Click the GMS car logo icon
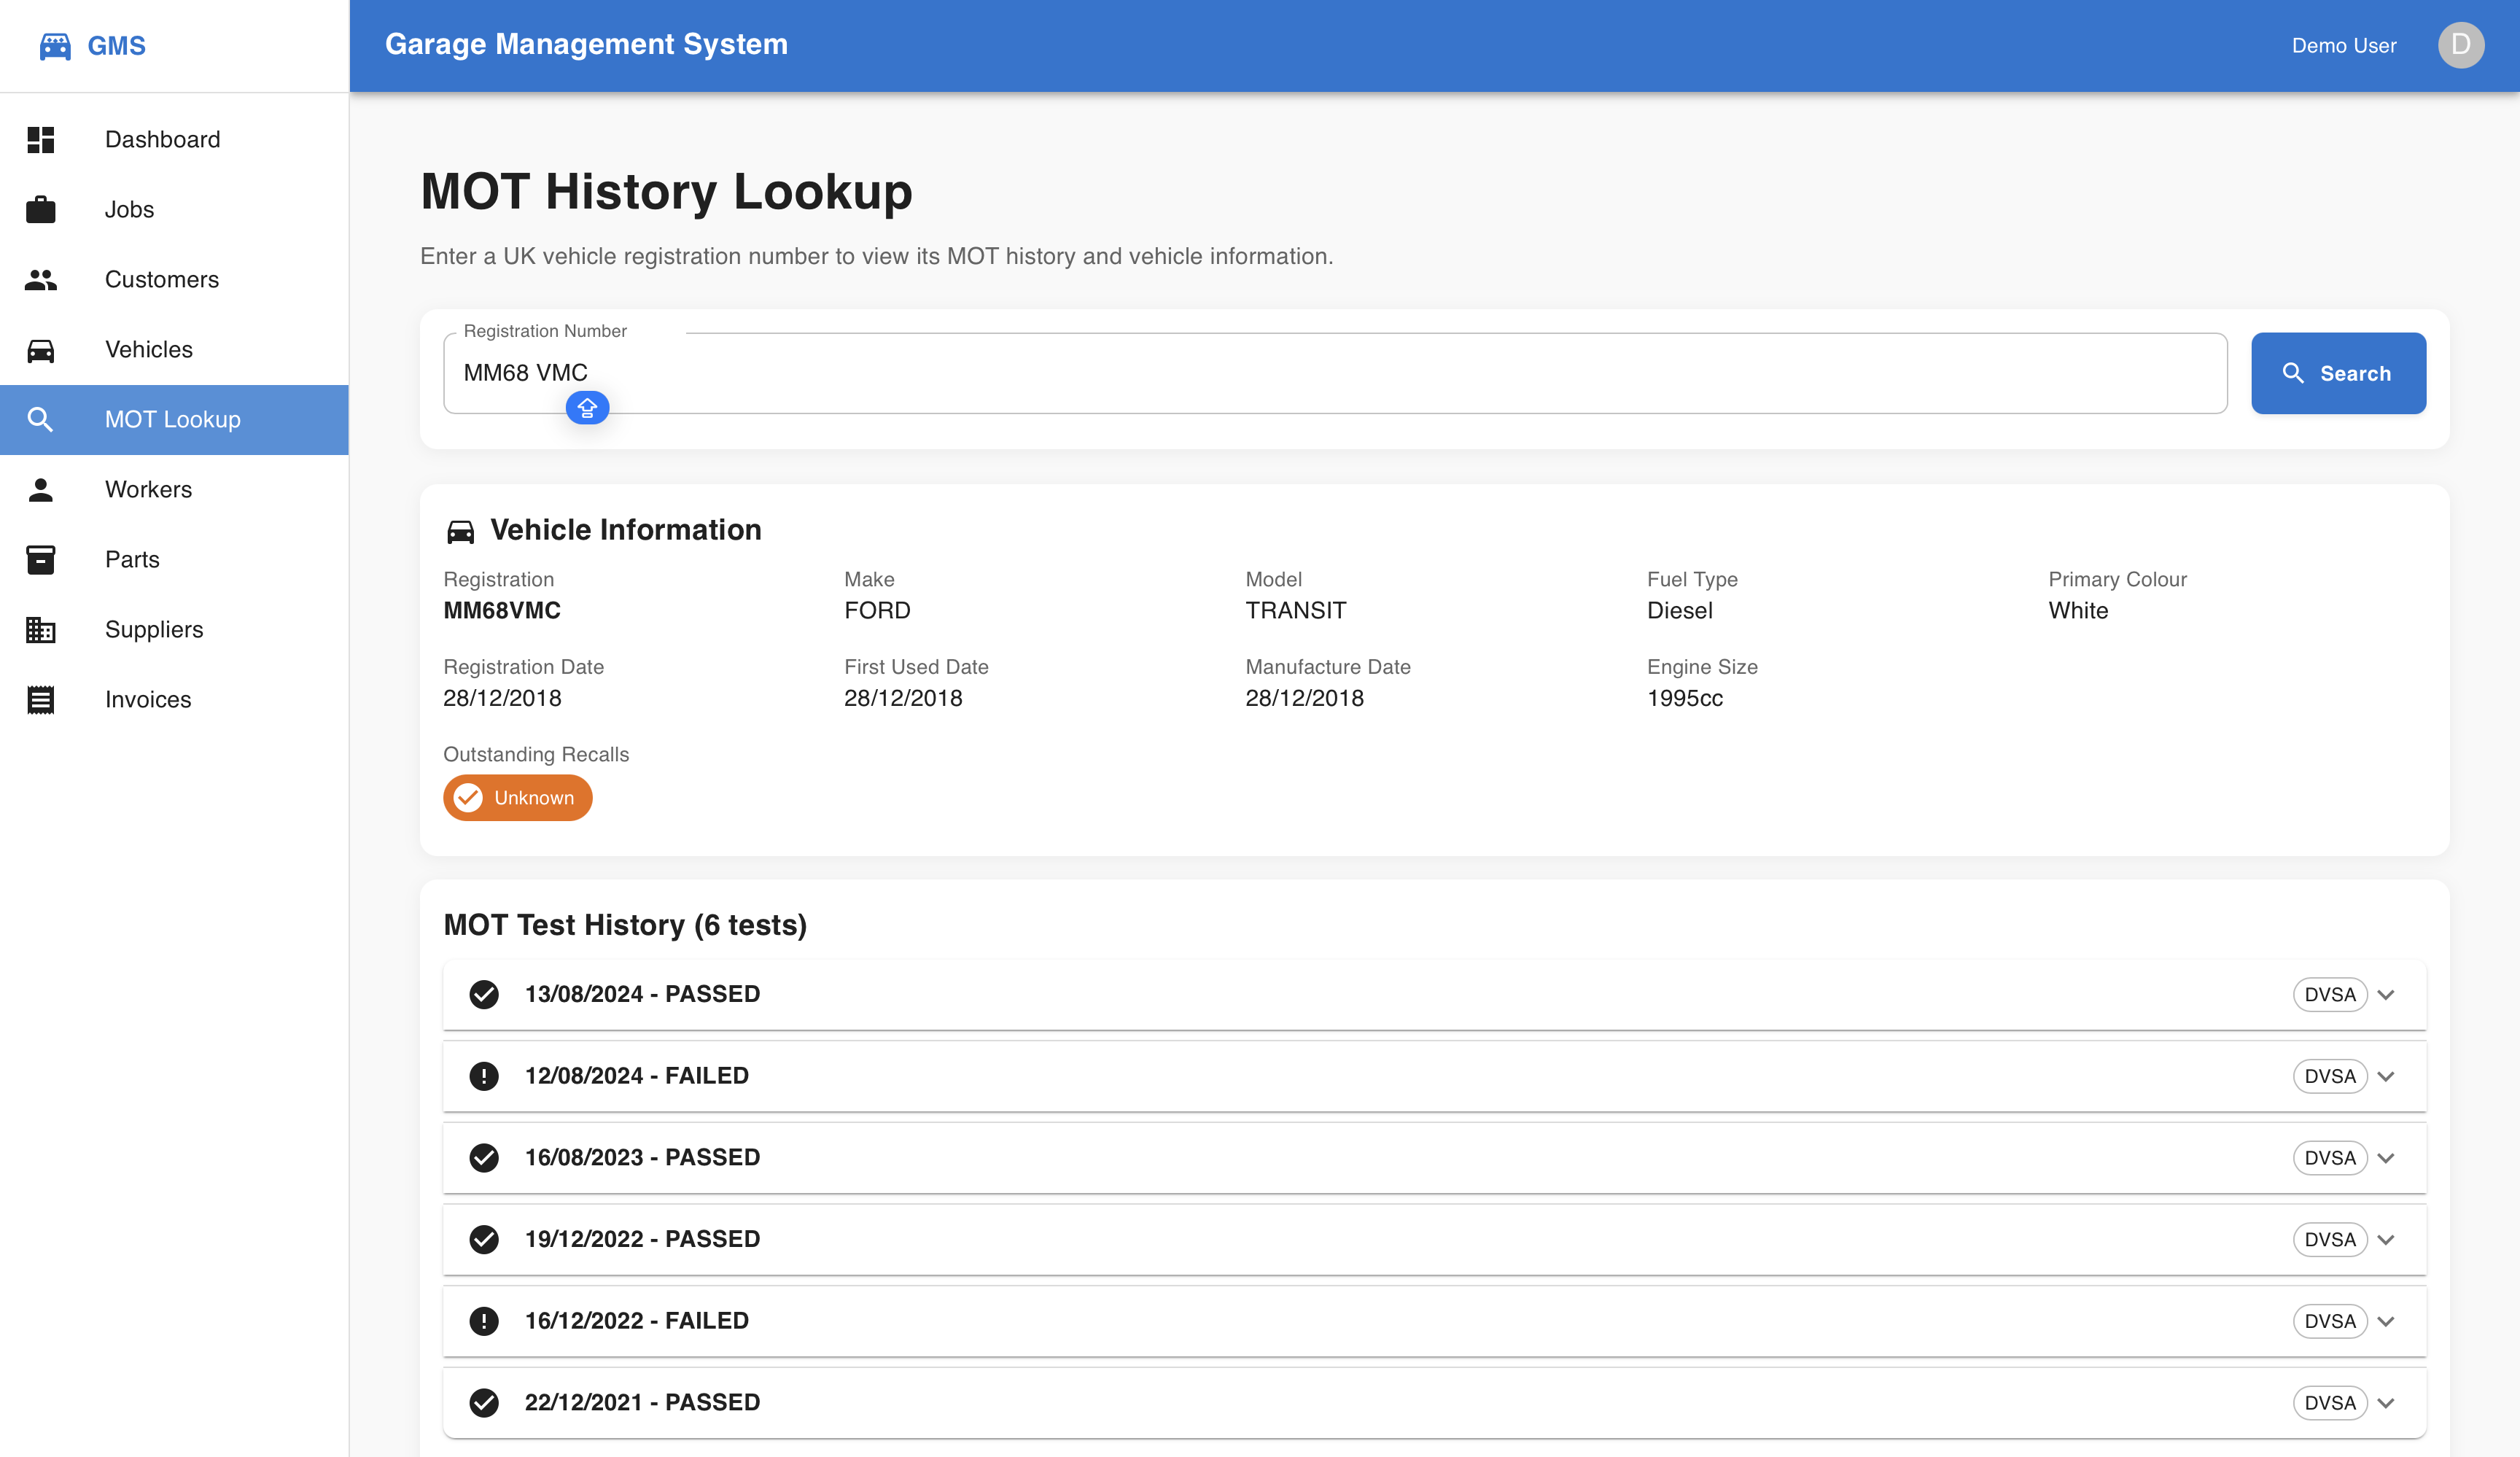Image resolution: width=2520 pixels, height=1457 pixels. point(55,46)
